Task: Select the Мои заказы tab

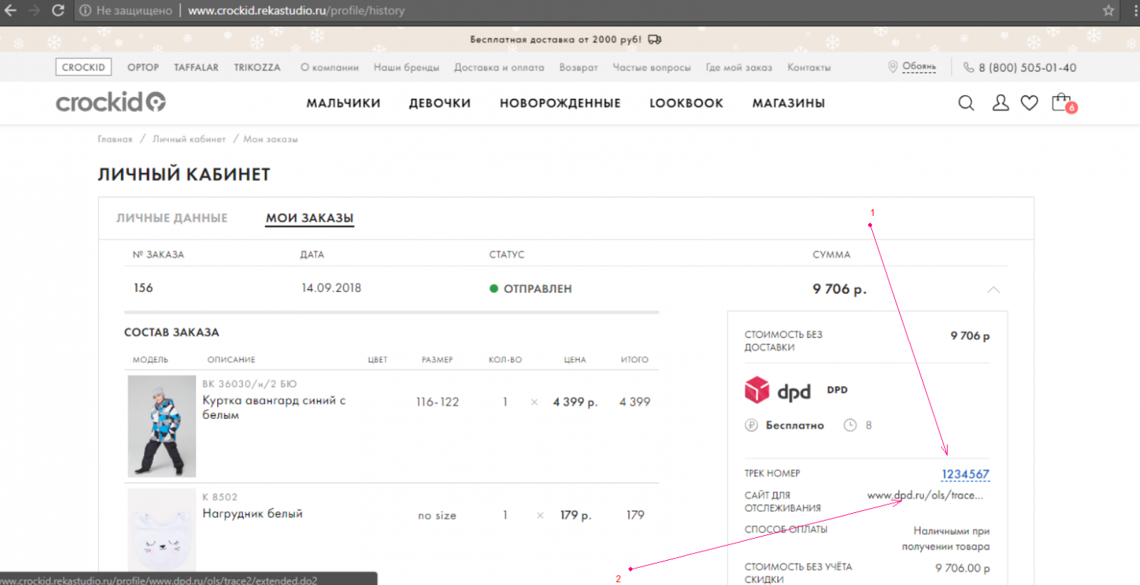Action: click(309, 218)
